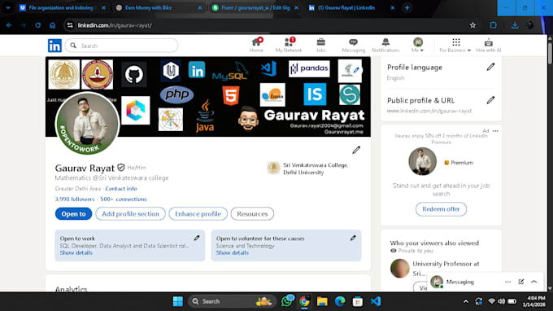This screenshot has height=311, width=553.
Task: Edit Open to volunteer card pencil
Action: [353, 238]
